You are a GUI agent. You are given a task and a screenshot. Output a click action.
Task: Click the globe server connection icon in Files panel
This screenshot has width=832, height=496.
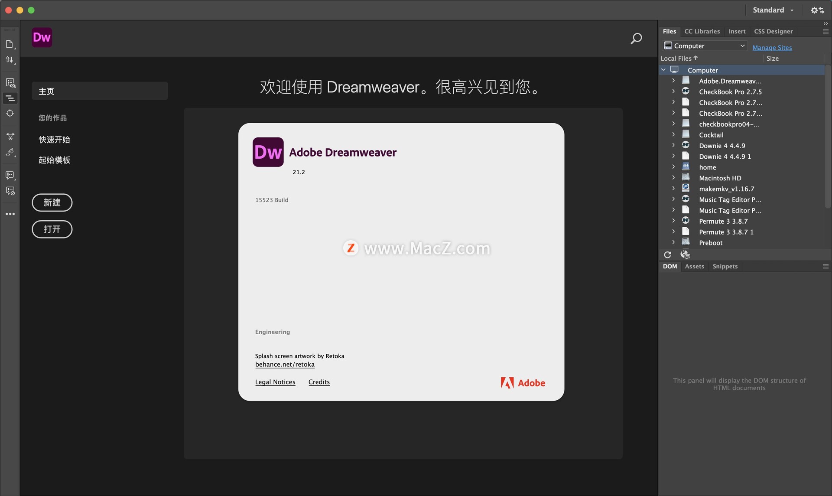685,255
